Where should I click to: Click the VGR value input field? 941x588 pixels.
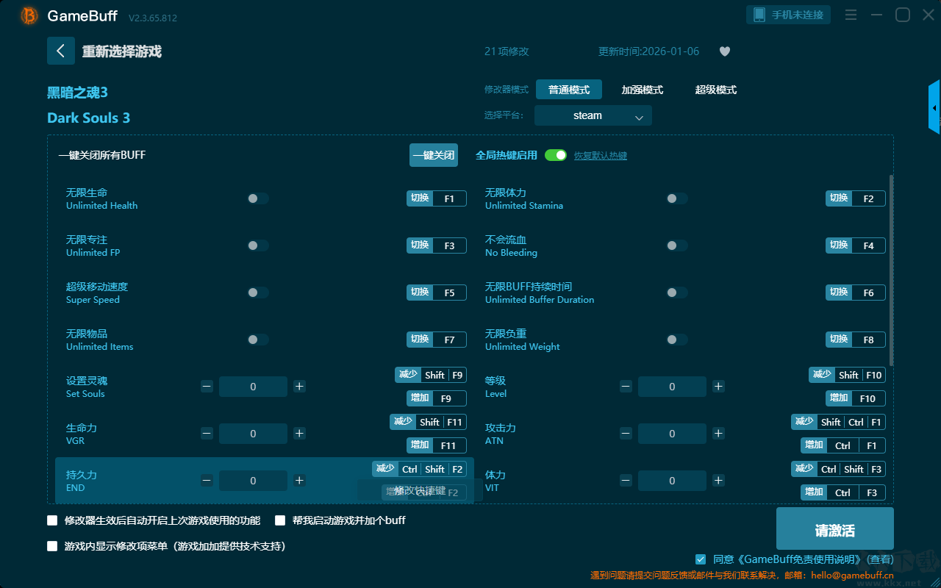coord(253,434)
